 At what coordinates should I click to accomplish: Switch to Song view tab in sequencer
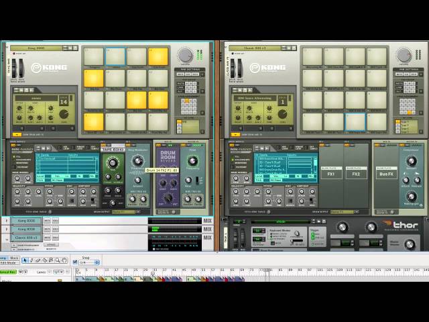click(x=4, y=258)
